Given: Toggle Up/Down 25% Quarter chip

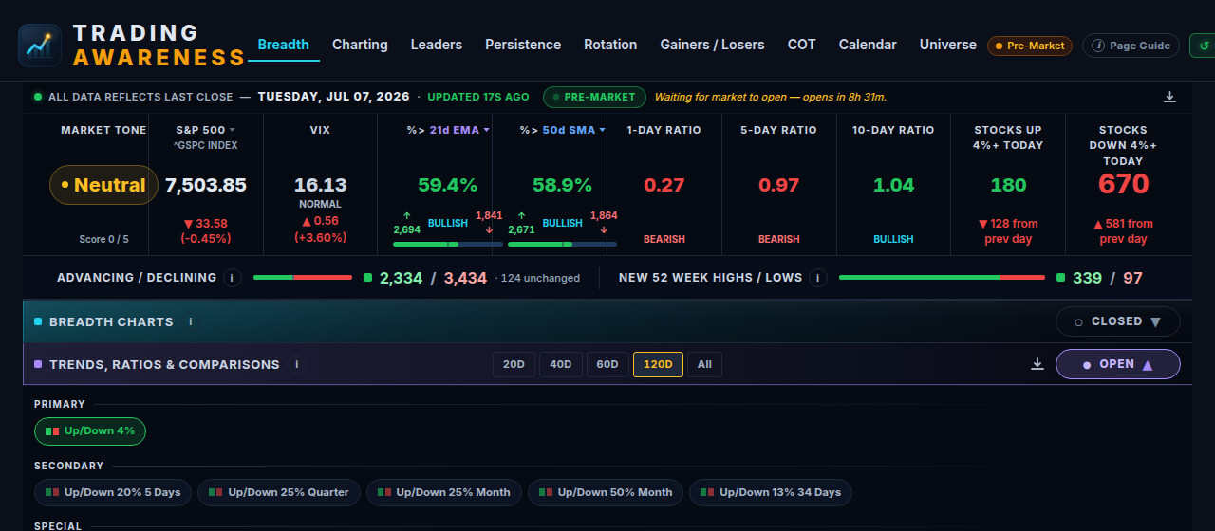Looking at the screenshot, I should (x=279, y=492).
